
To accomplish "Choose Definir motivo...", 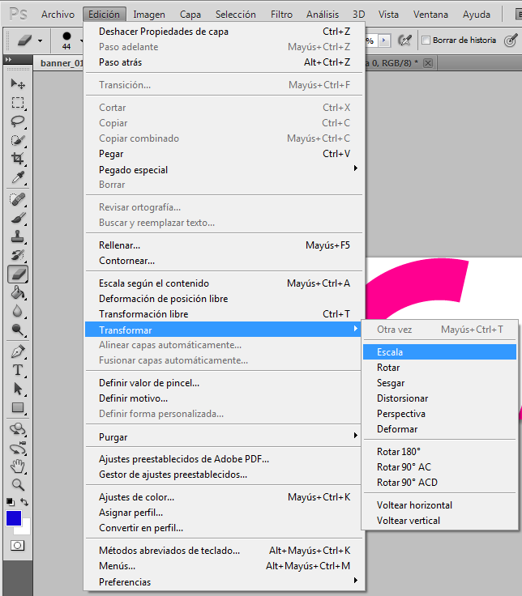I will coord(224,398).
